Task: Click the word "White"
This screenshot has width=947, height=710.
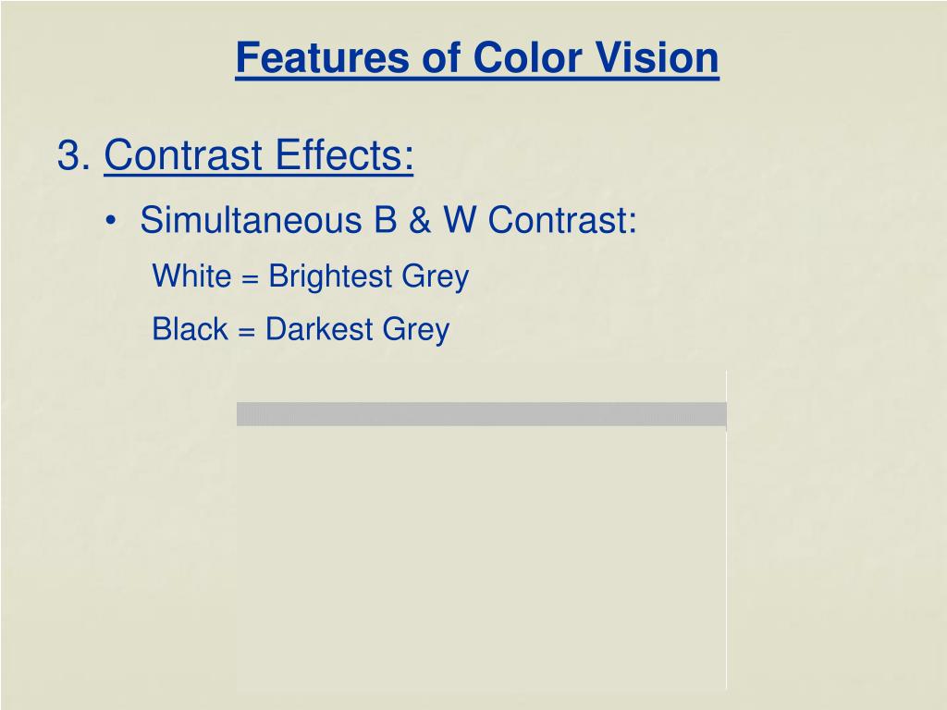Action: pyautogui.click(x=191, y=275)
